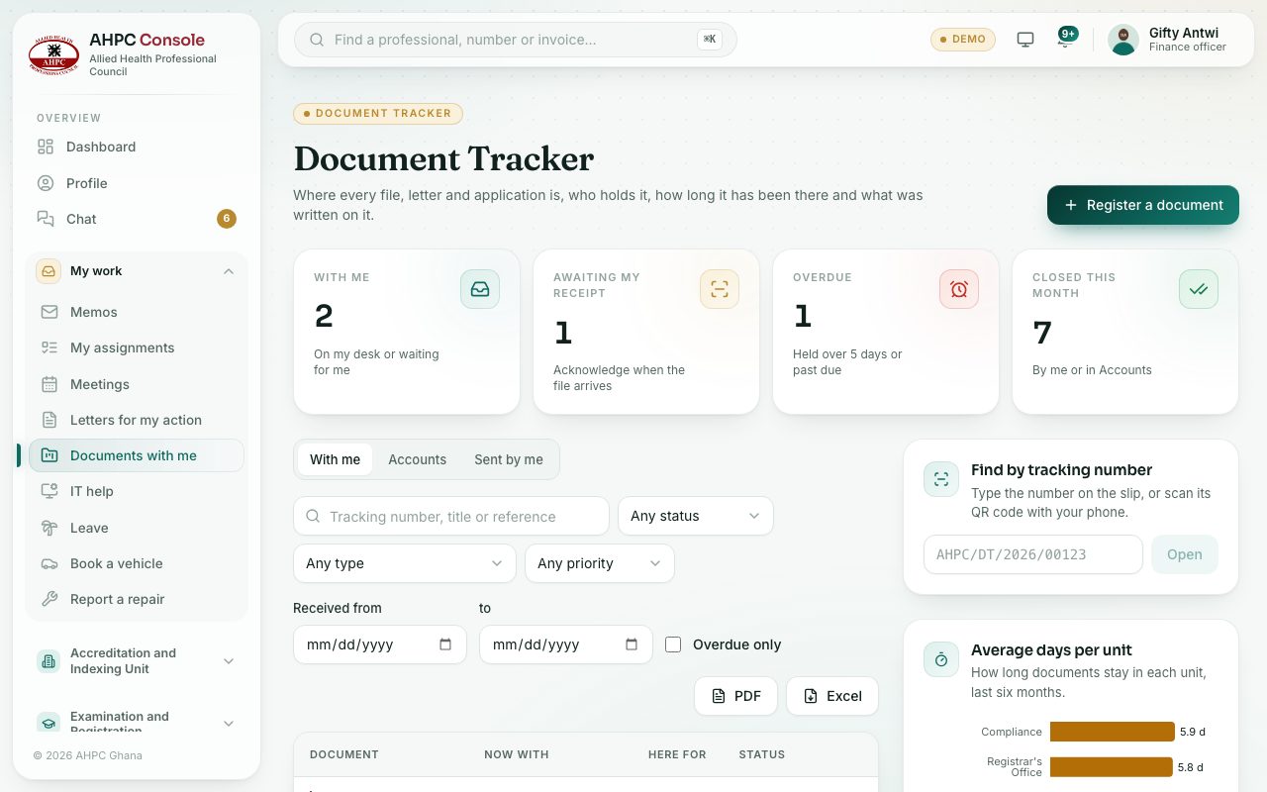Click the Meetings calendar icon
1267x792 pixels.
tap(49, 384)
